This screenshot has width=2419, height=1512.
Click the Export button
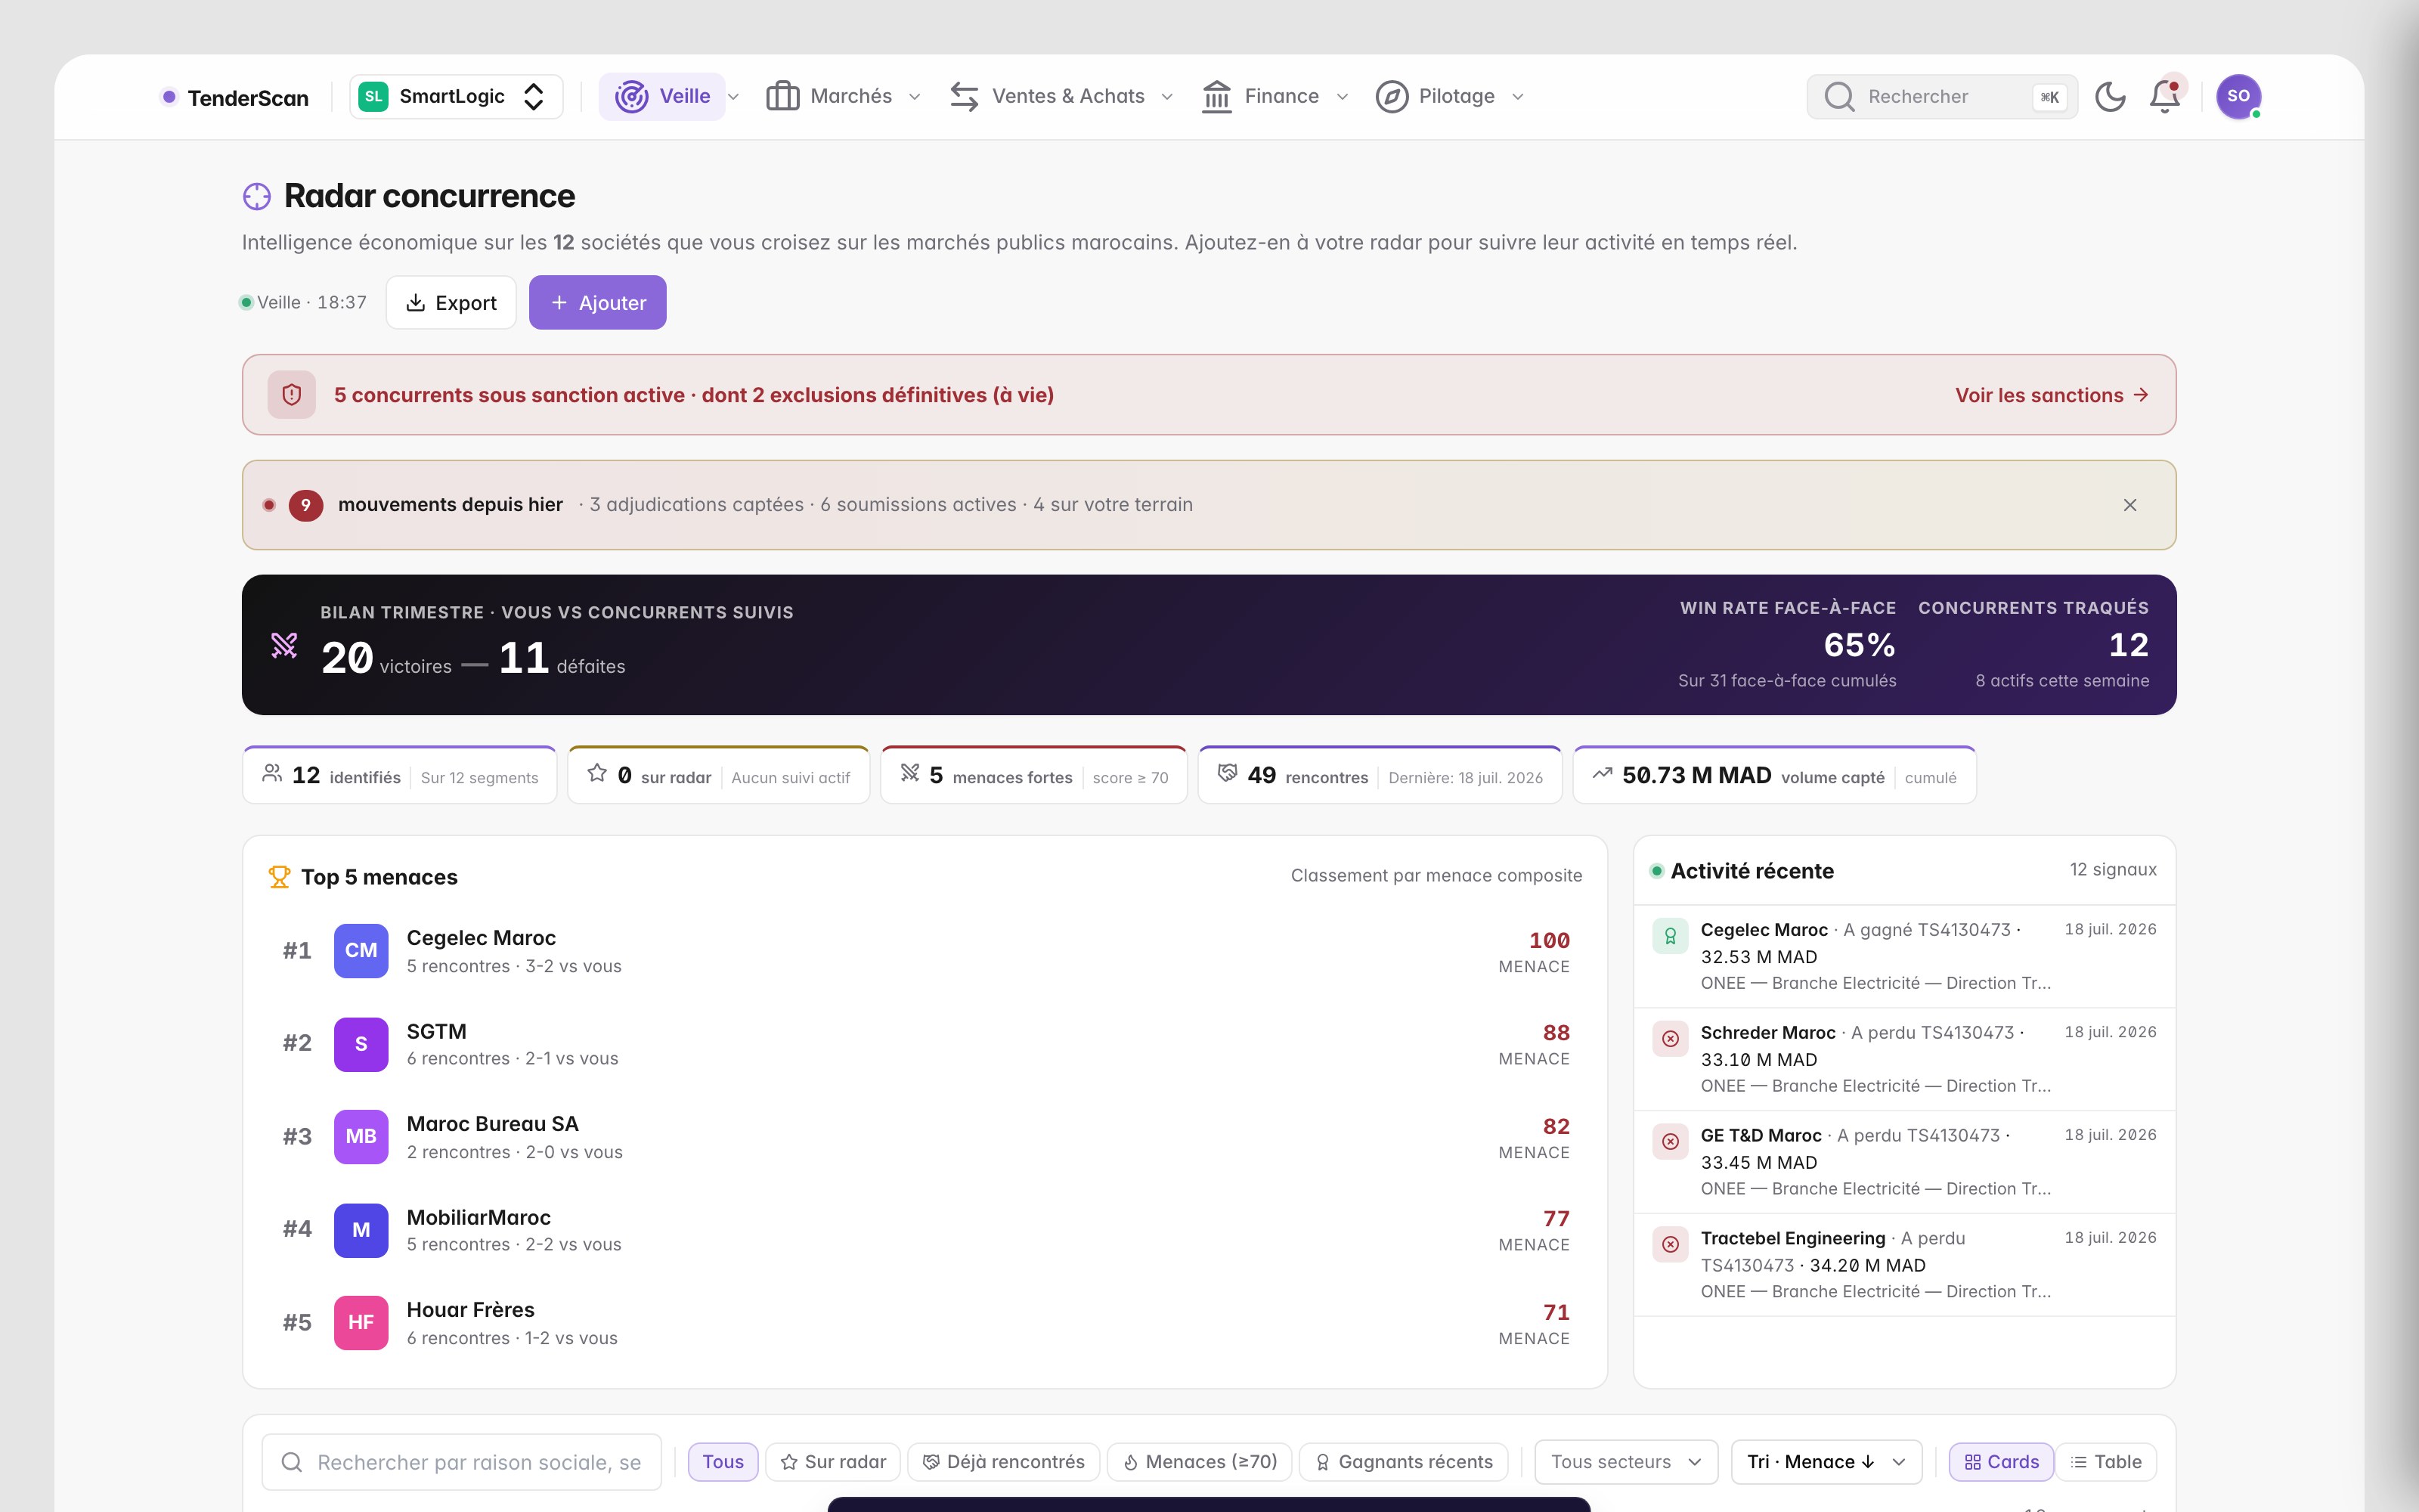click(451, 302)
